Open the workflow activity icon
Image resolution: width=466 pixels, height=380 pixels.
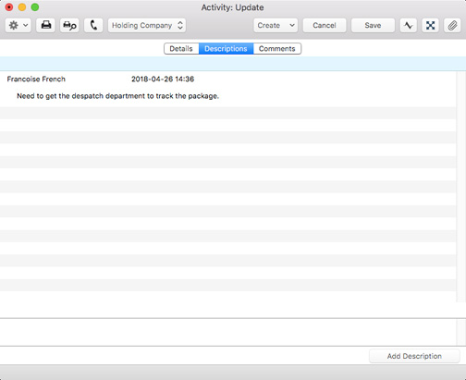coord(409,25)
